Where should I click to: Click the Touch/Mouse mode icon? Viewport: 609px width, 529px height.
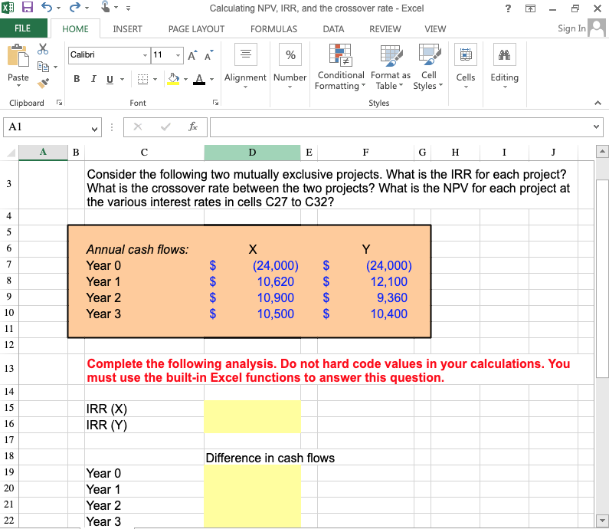click(x=105, y=7)
